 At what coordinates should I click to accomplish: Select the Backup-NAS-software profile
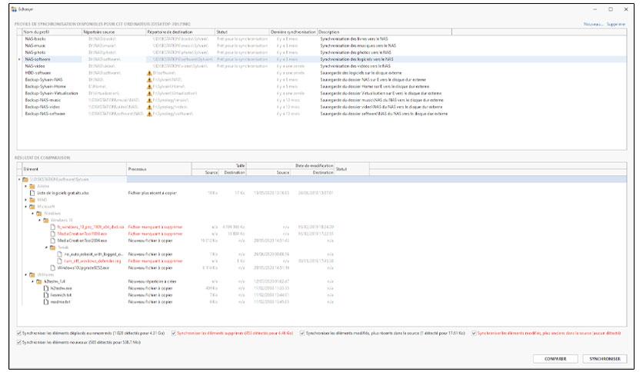tap(45, 114)
